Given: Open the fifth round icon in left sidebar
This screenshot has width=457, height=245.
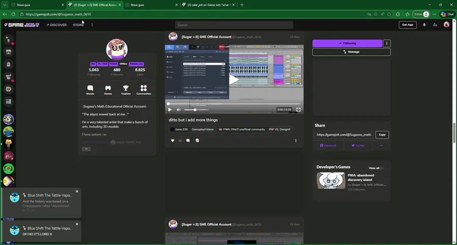Looking at the screenshot, I should pos(9,89).
